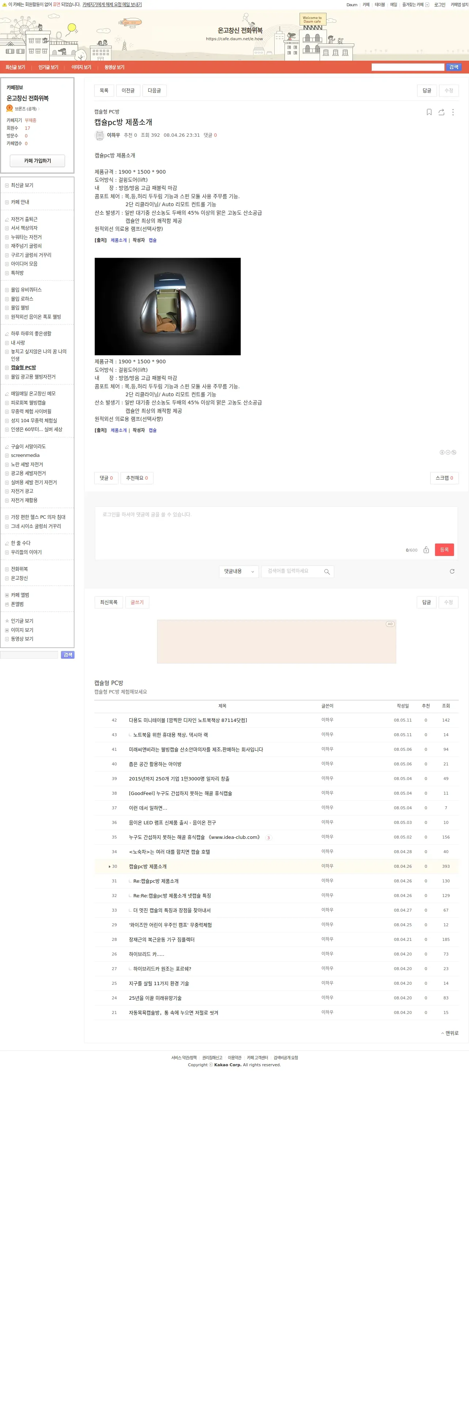
Task: Click the 글쓰기 write button
Action: (137, 602)
